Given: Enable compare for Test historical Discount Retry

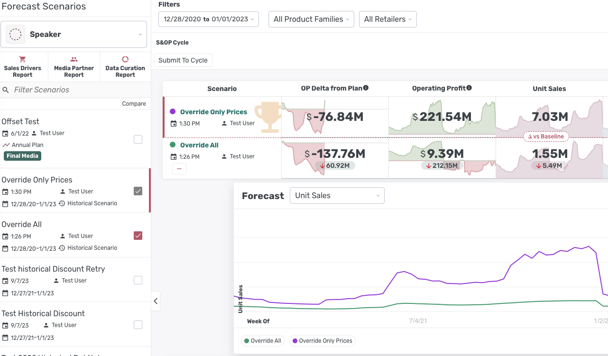Looking at the screenshot, I should [138, 280].
